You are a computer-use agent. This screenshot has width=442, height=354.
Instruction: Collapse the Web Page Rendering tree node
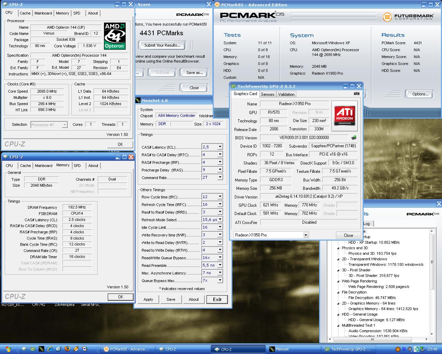tap(338, 281)
